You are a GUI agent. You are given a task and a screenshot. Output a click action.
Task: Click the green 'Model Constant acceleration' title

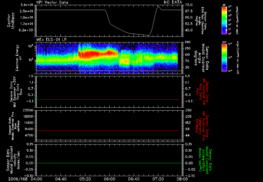205,160
